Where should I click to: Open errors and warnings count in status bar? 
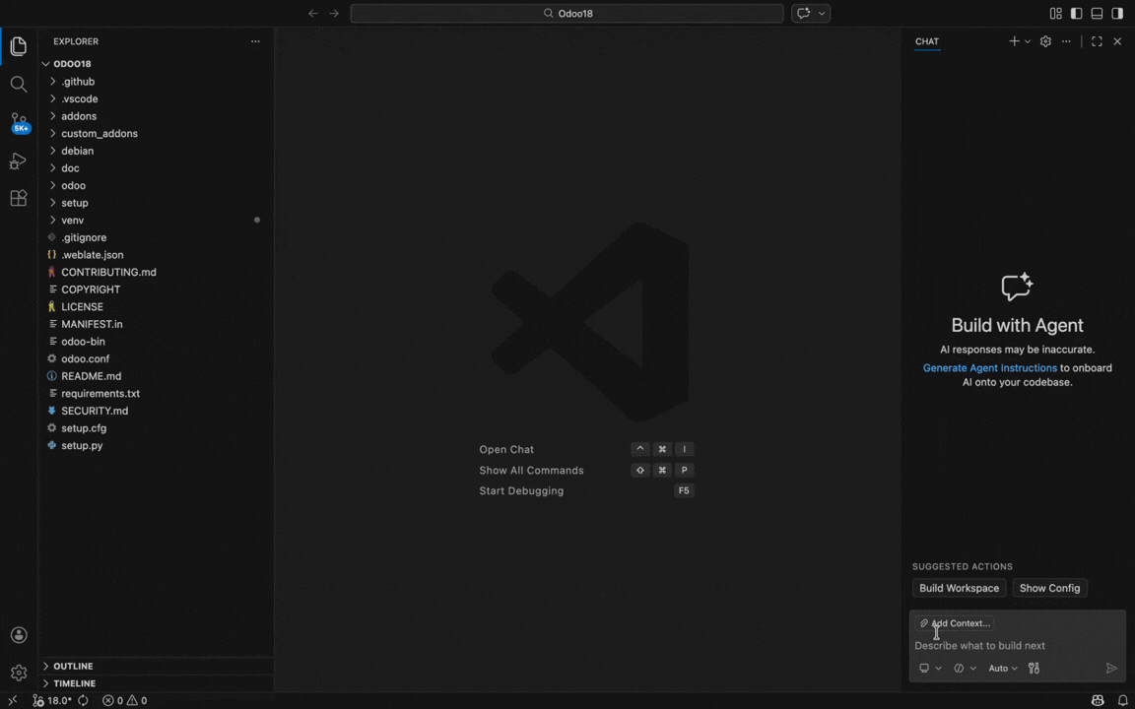[x=124, y=700]
